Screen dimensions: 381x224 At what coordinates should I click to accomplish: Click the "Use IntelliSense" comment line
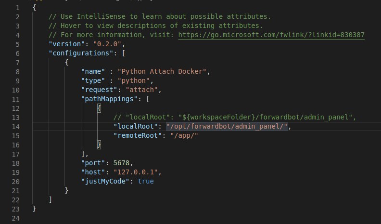160,16
